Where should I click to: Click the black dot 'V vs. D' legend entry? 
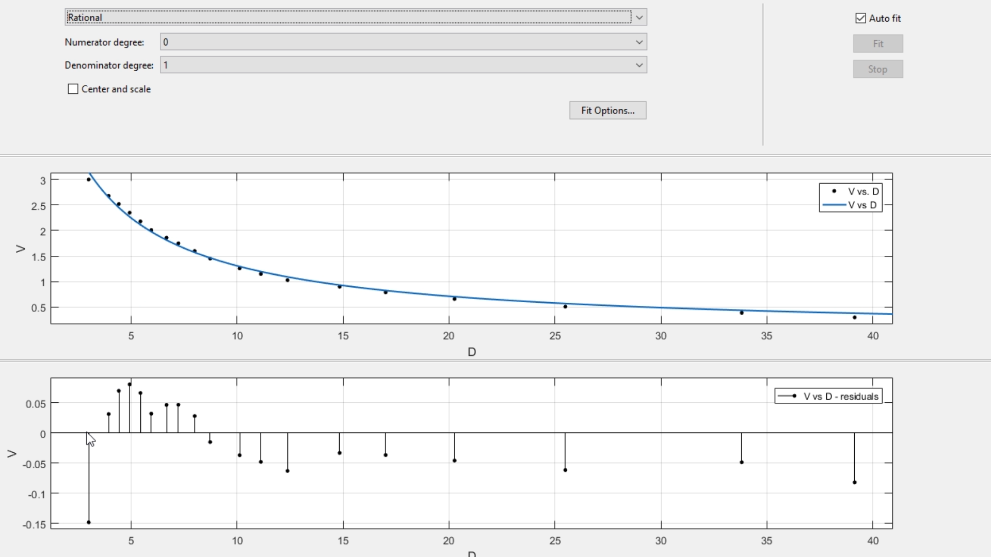point(862,191)
